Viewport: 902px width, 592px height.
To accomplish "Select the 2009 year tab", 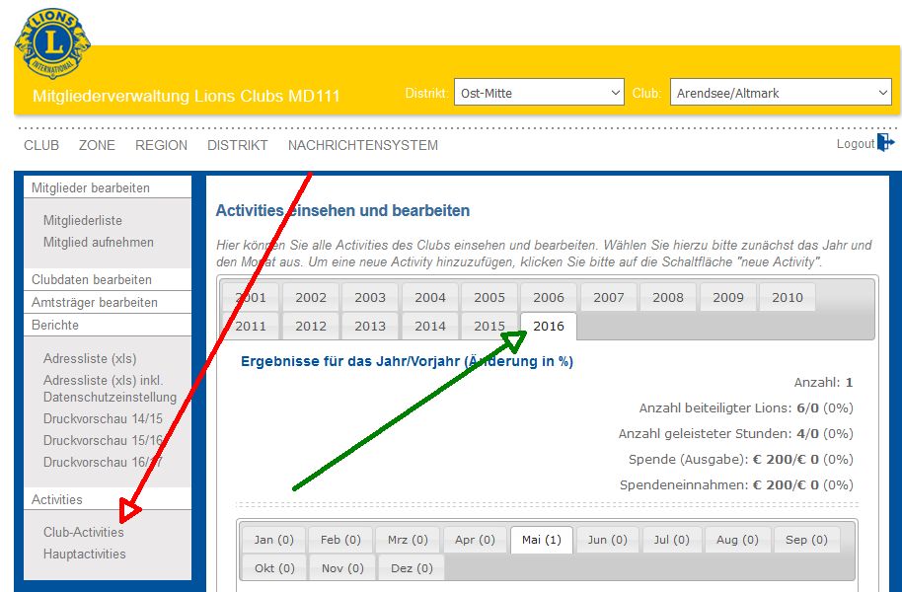I will coord(728,297).
